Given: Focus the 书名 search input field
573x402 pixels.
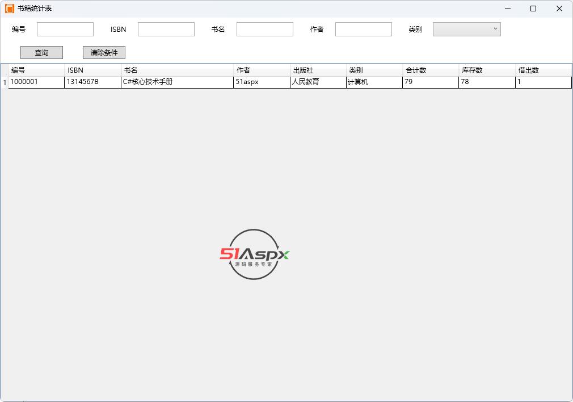Looking at the screenshot, I should click(x=264, y=30).
